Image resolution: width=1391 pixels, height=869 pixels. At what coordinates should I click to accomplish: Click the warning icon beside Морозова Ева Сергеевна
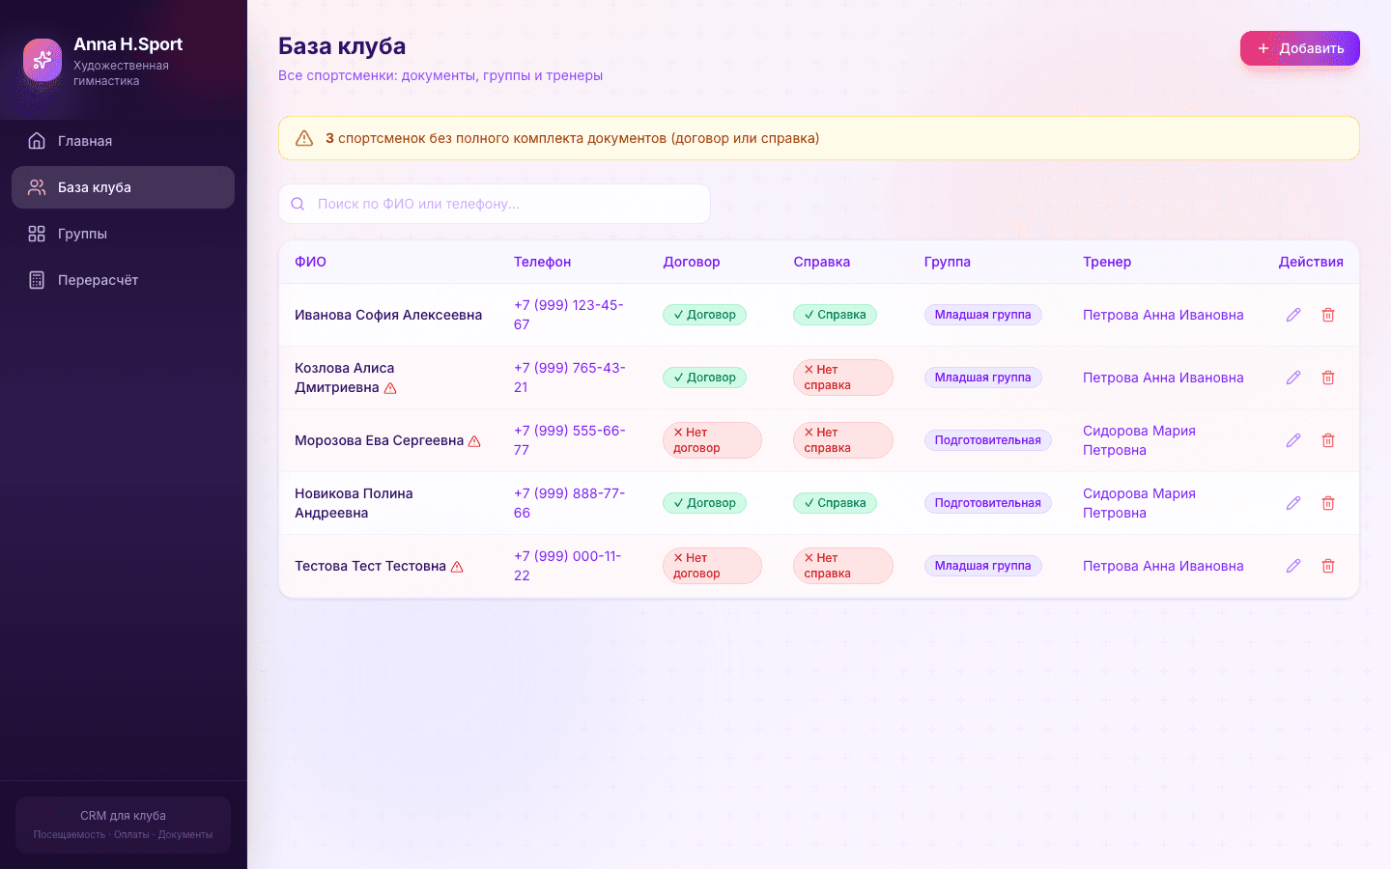pos(474,441)
